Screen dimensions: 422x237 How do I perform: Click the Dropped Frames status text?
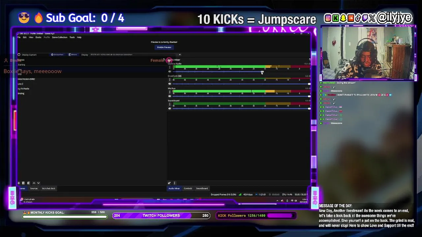tap(224, 195)
